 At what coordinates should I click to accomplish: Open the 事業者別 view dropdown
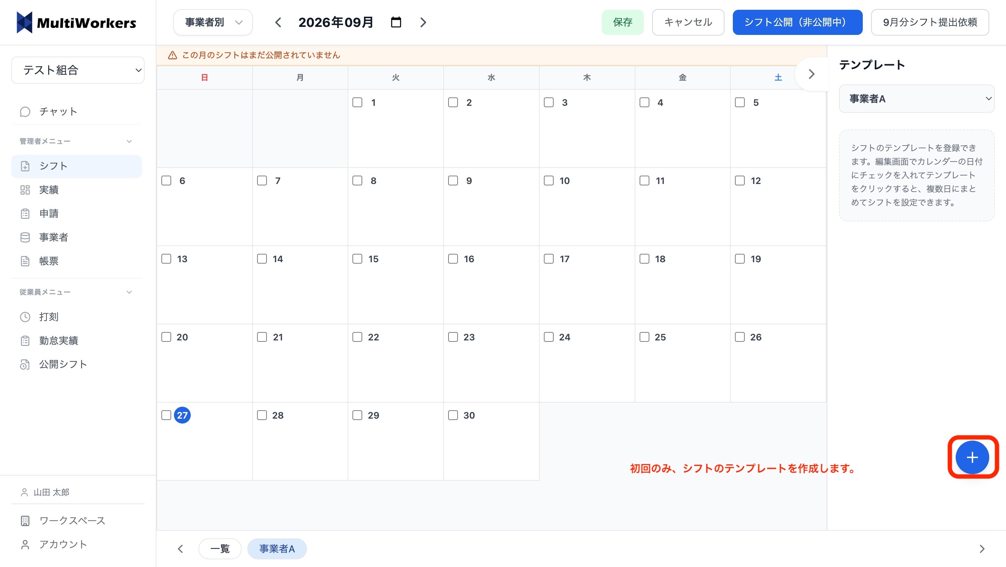[x=213, y=22]
